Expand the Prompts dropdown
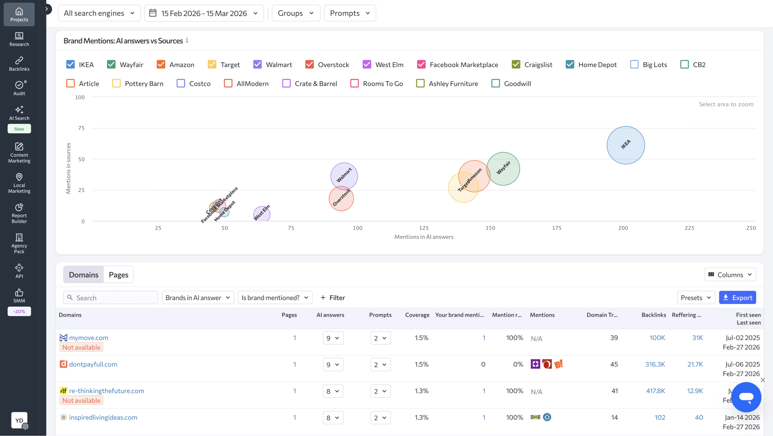773x436 pixels. pos(350,13)
